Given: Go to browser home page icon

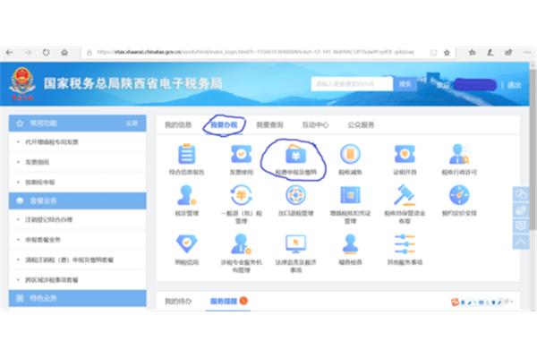Looking at the screenshot, I should point(64,53).
